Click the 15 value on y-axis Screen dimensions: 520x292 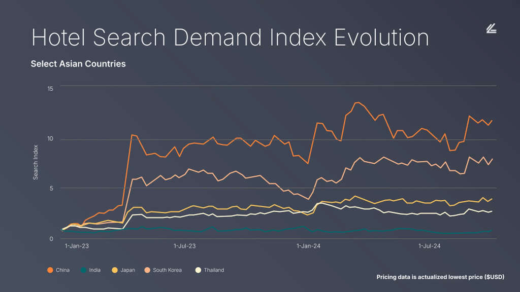click(50, 88)
